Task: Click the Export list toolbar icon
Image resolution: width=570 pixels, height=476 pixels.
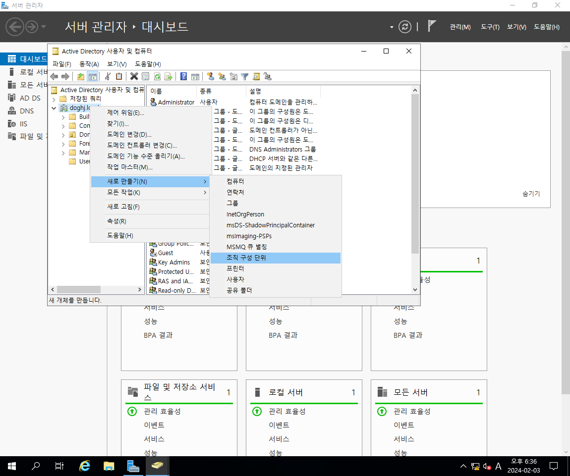Action: tap(169, 76)
